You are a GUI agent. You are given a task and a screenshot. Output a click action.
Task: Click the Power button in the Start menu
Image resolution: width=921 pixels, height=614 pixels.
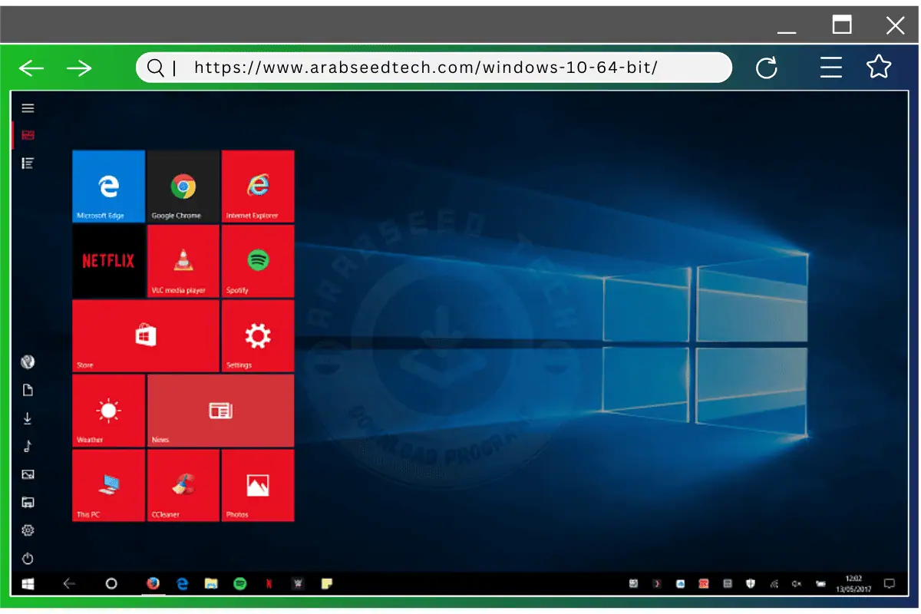[28, 559]
